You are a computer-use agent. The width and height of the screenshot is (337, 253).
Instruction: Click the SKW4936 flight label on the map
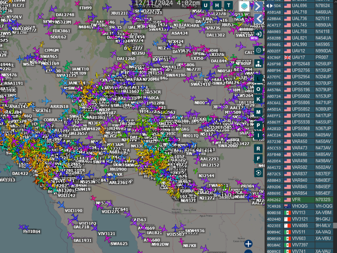[195, 231]
